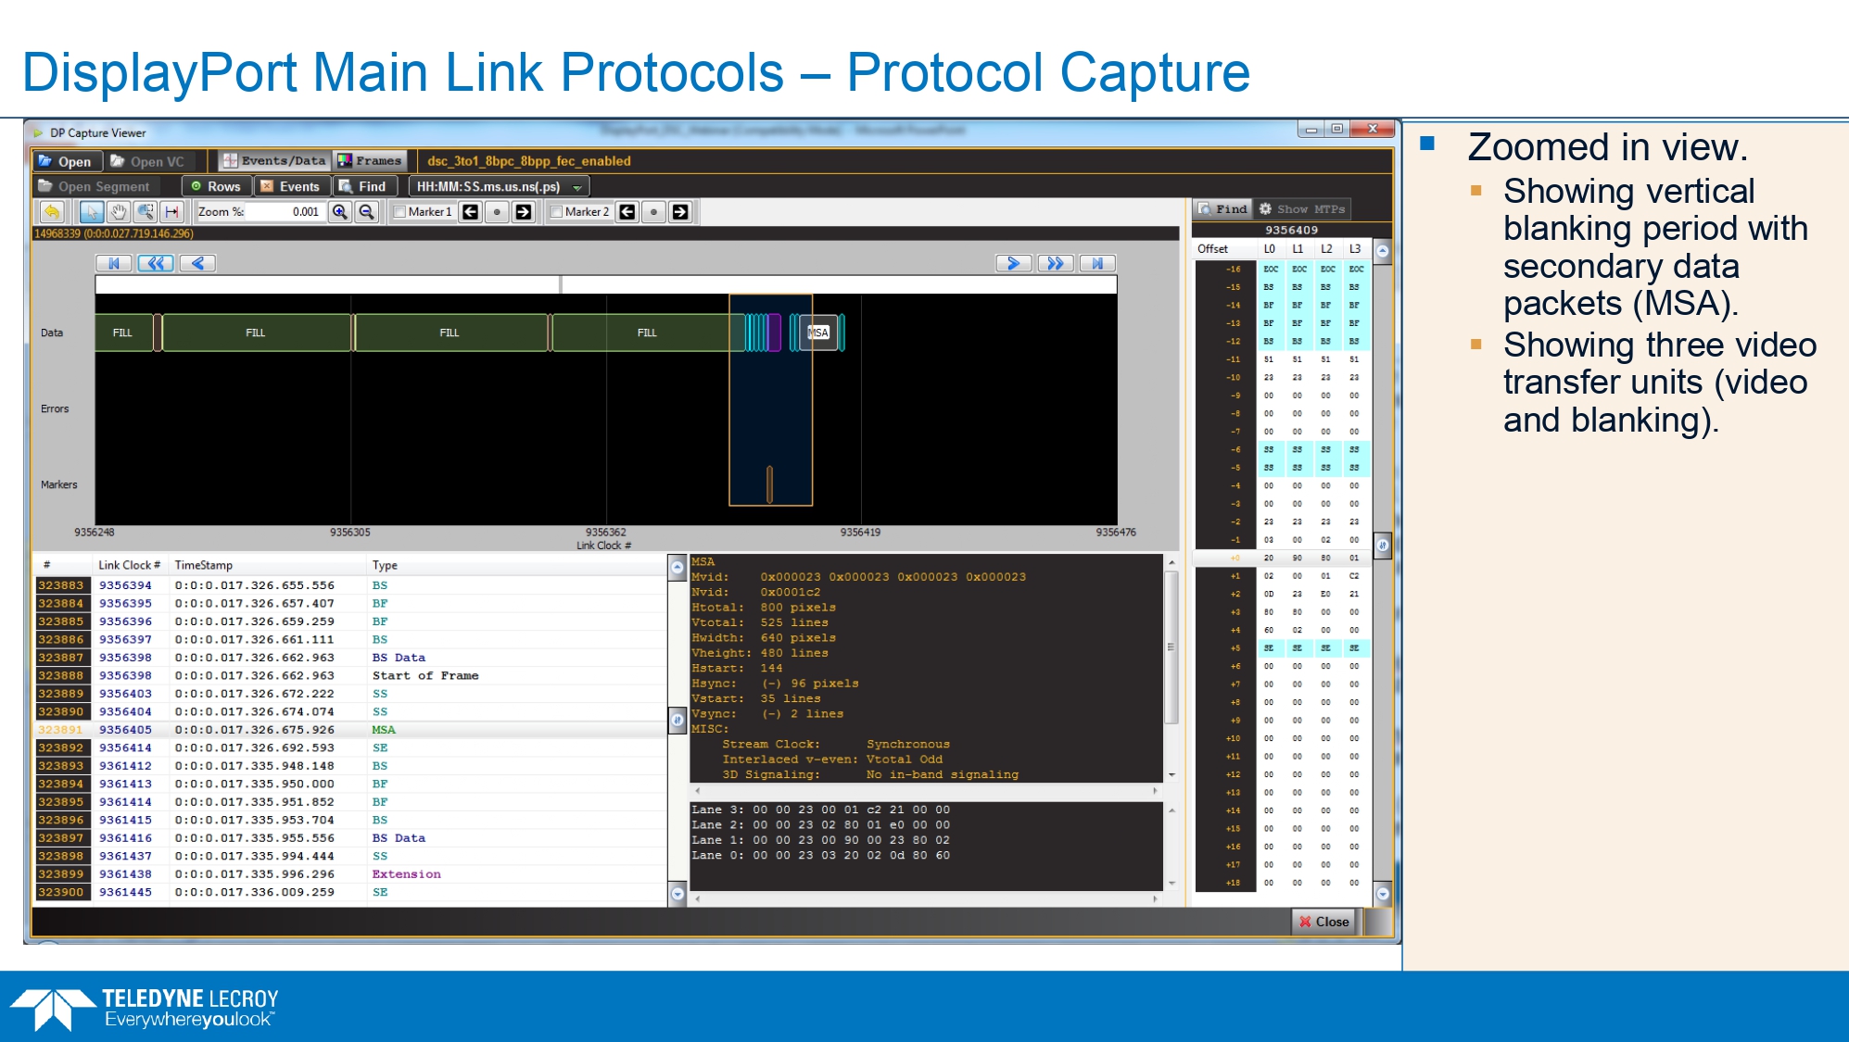Select event row 323888 Start of Frame

coord(350,676)
